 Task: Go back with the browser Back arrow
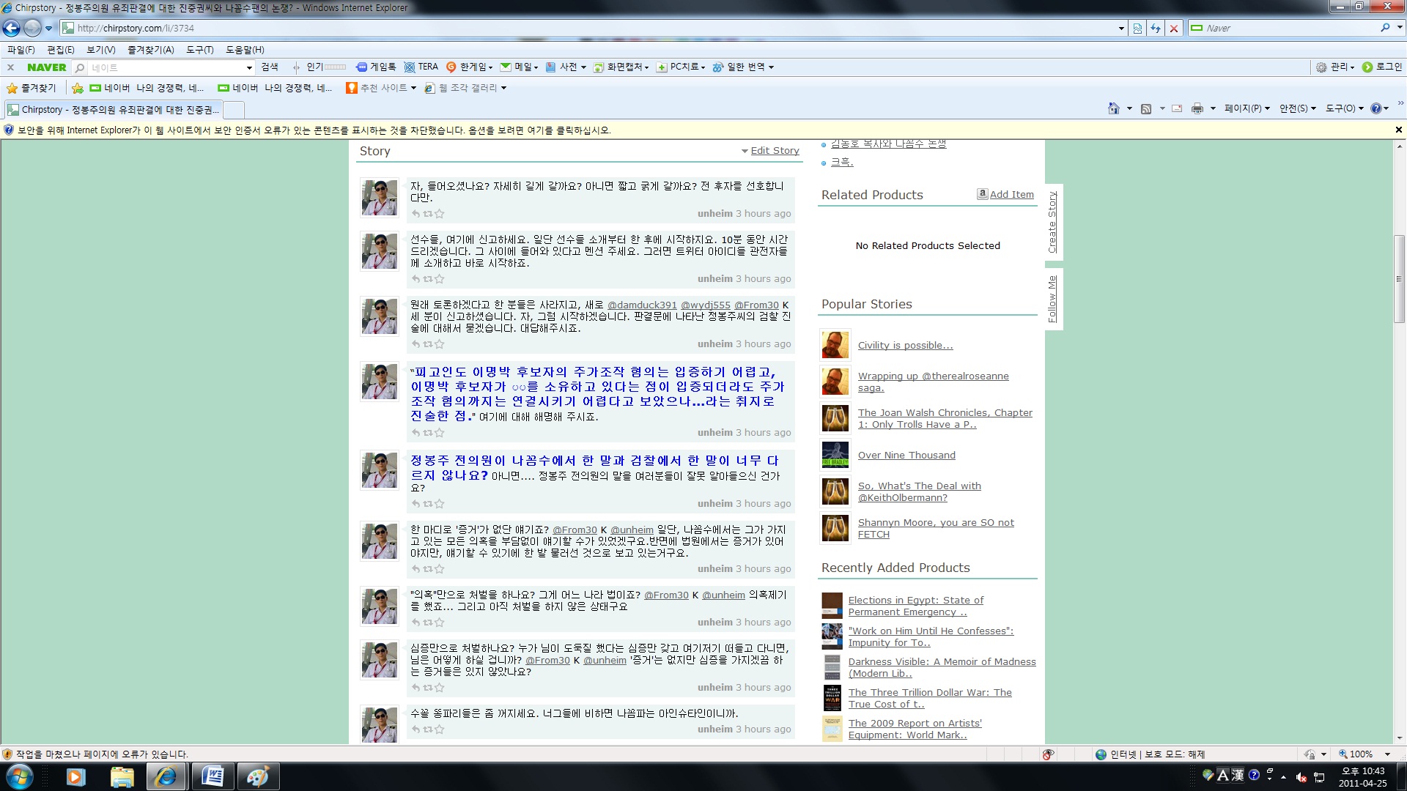point(11,28)
